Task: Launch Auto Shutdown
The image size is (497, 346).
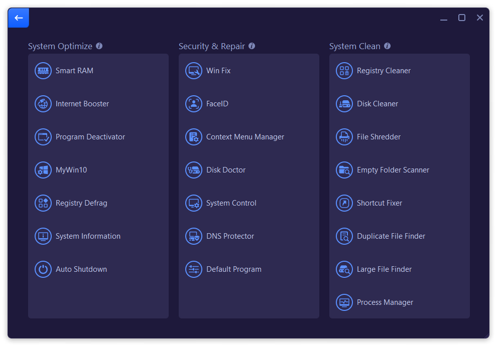Action: (81, 269)
